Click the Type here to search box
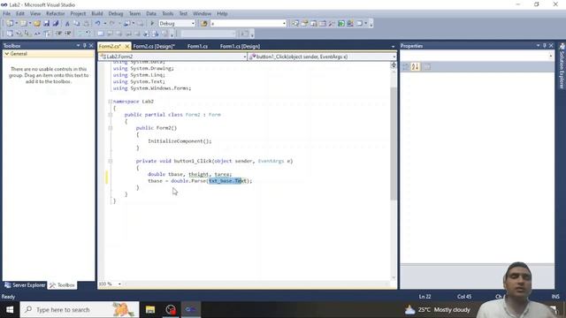Viewport: 566px width, 318px height. tap(80, 310)
